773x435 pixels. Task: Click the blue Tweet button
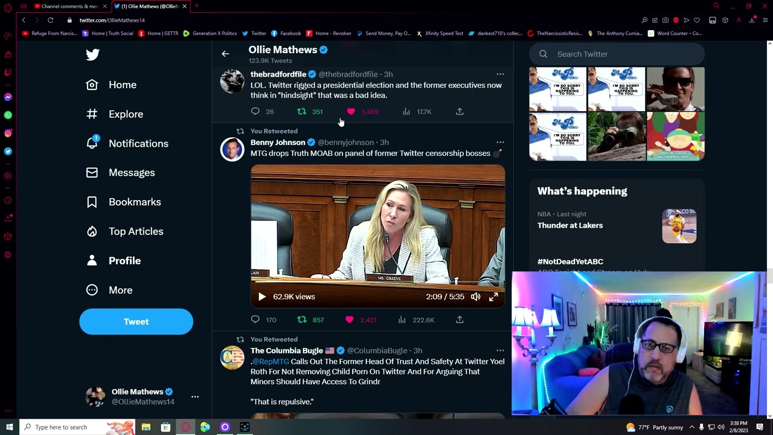(x=136, y=321)
